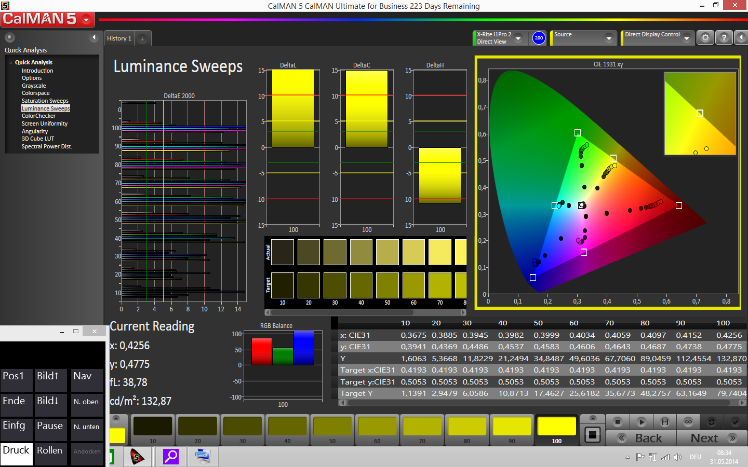Select Saturation Sweeps in the workflow list
Viewport: 748px width, 467px height.
click(45, 101)
